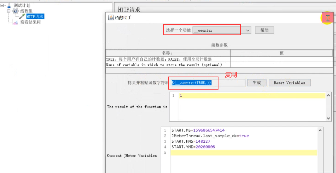Screen dimensions: 336x173
Task: Click the START.HMS=140227 line
Action: [191, 141]
